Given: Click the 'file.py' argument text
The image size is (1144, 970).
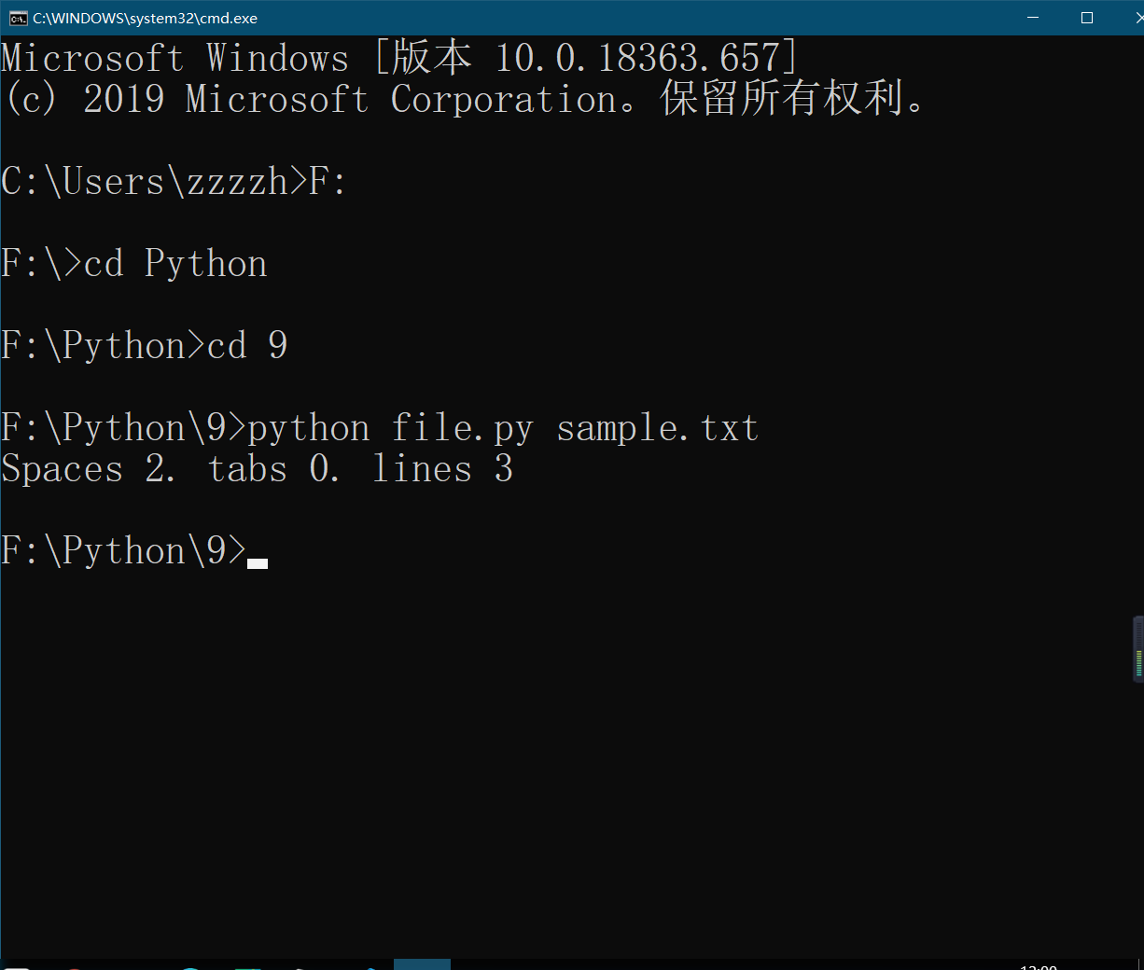Looking at the screenshot, I should click(x=463, y=429).
